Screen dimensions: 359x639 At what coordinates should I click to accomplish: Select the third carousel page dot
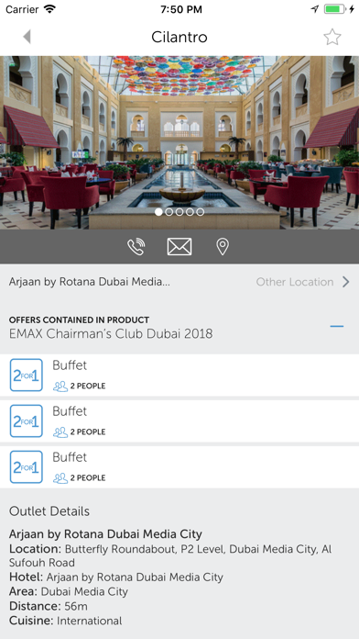[x=179, y=212]
